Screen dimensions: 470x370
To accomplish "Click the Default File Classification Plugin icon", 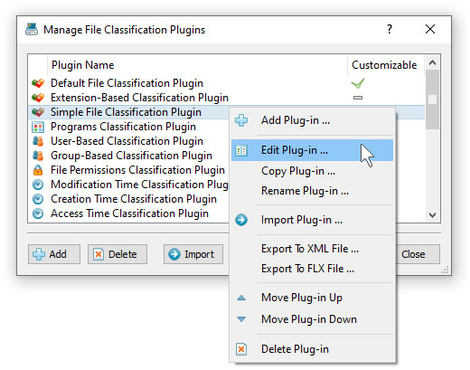I will 38,83.
